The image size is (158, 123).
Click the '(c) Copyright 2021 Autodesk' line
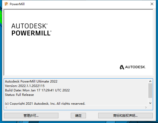pos(45,103)
